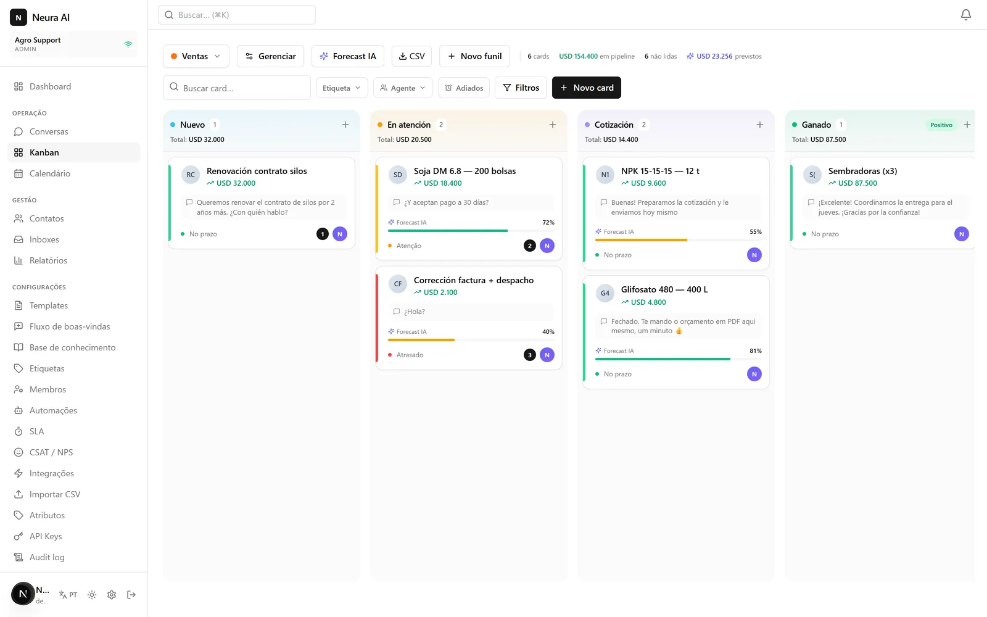Screen dimensions: 987x617
Task: Add a card to the Ganado column
Action: (x=967, y=125)
